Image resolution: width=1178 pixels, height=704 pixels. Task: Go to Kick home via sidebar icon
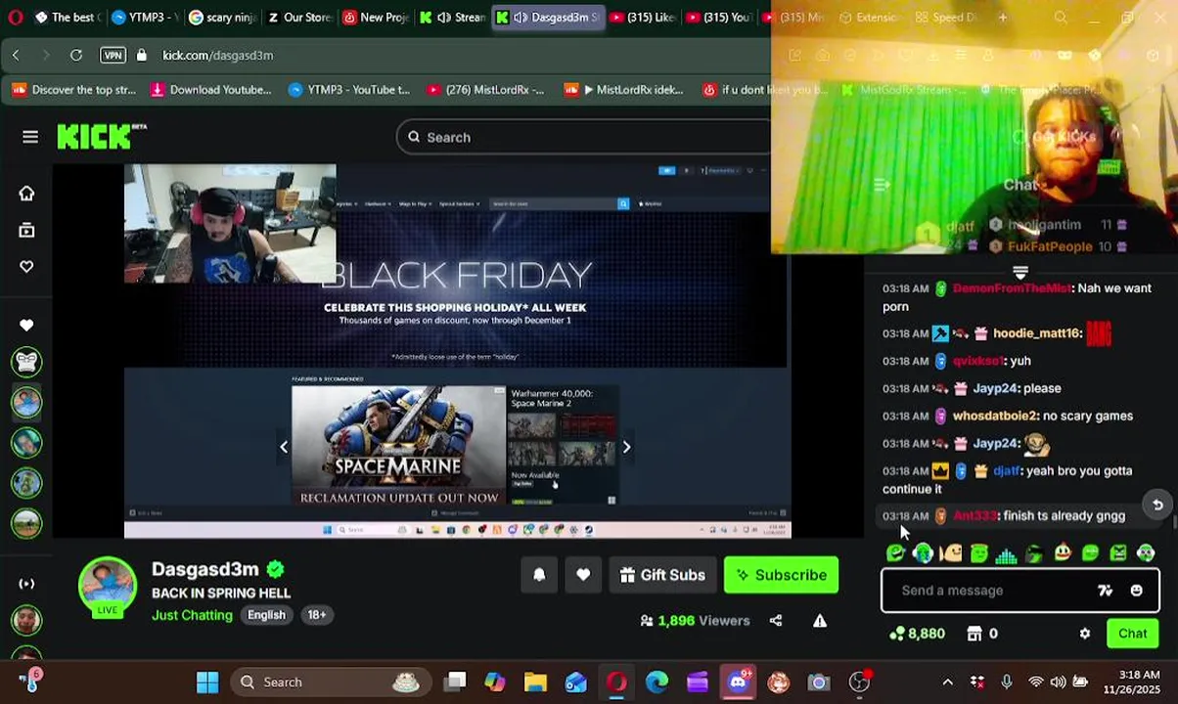[x=26, y=194]
